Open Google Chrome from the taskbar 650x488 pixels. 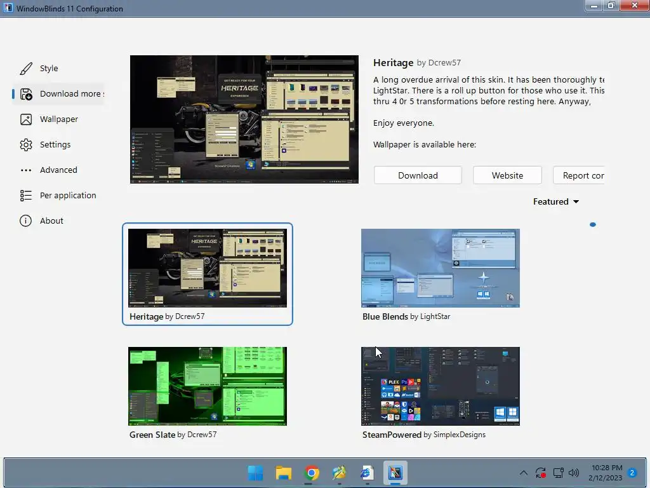point(311,473)
